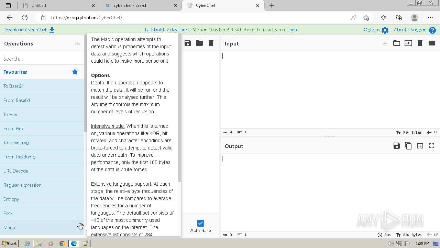Refresh the CyberChef page
440x248 pixels.
coord(25,18)
